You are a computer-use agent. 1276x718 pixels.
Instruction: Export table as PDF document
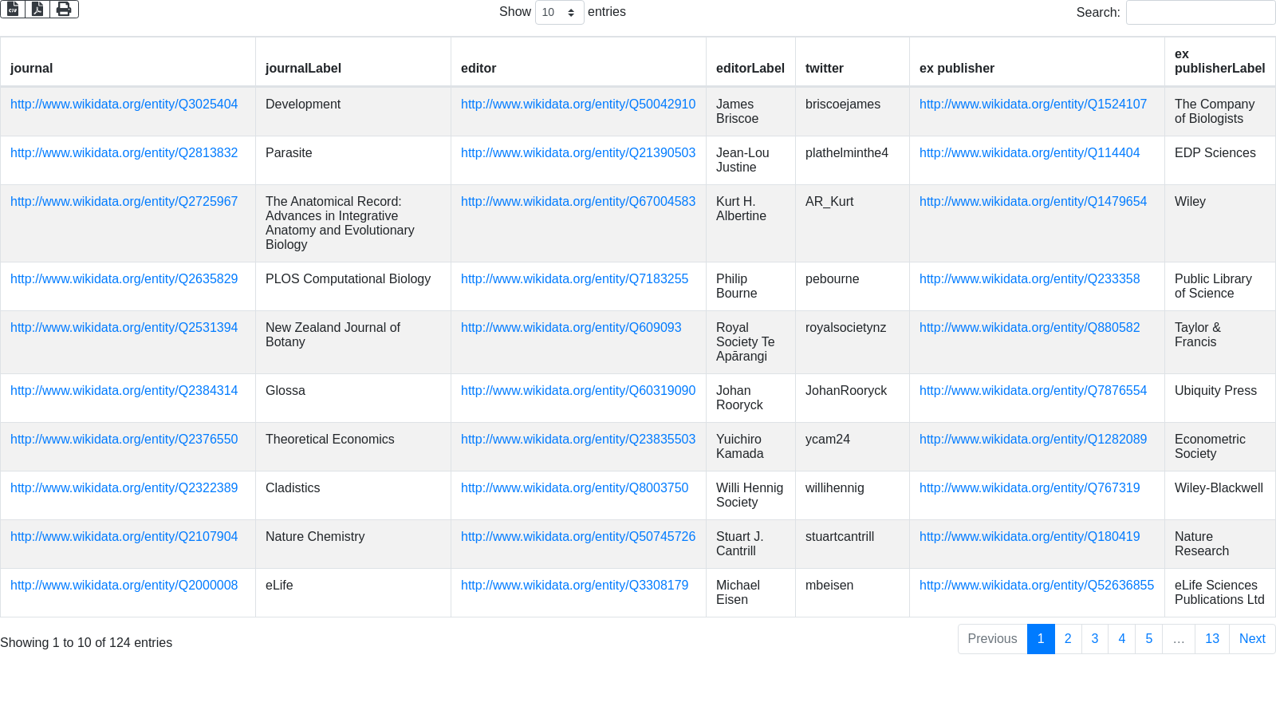click(37, 10)
